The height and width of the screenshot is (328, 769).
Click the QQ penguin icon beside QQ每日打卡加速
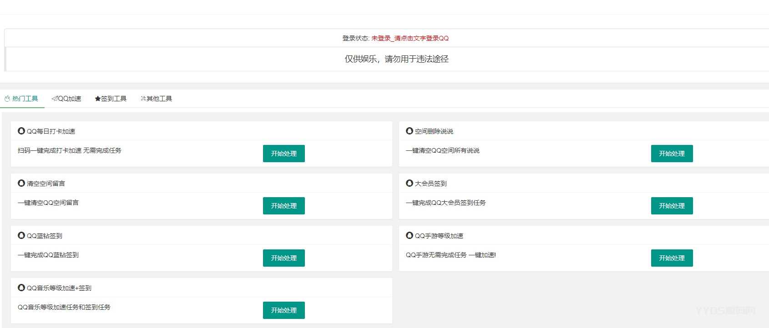tap(21, 131)
